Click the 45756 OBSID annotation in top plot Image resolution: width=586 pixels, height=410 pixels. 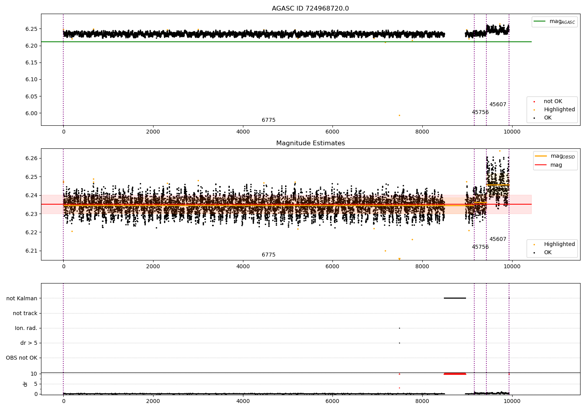[x=480, y=112]
